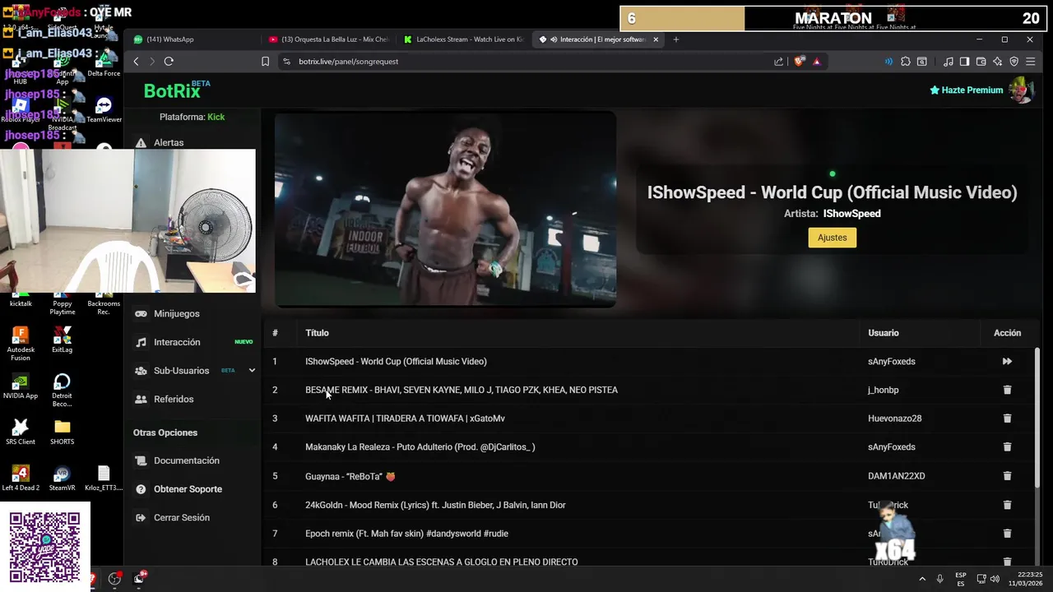Select the LACHOLEX LE CAMBIA LAS ESCENAS row
1053x592 pixels.
coord(441,562)
